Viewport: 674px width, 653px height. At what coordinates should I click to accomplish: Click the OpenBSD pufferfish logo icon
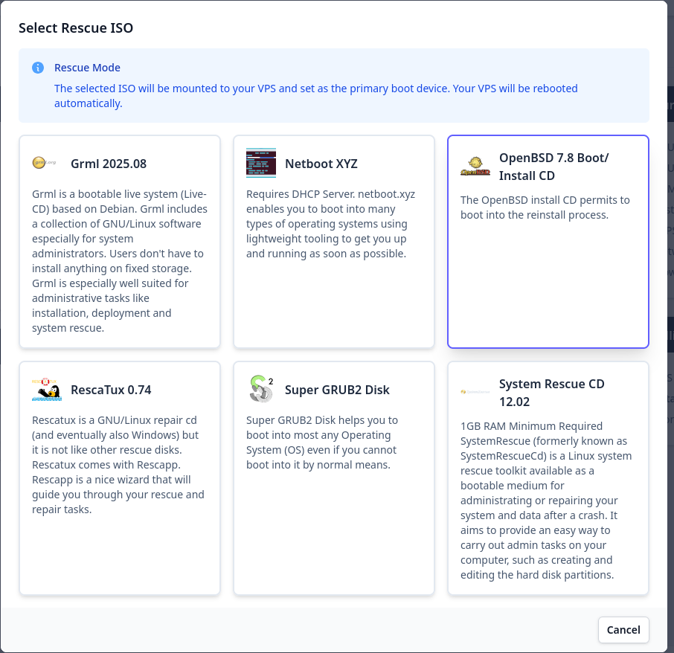pyautogui.click(x=475, y=167)
